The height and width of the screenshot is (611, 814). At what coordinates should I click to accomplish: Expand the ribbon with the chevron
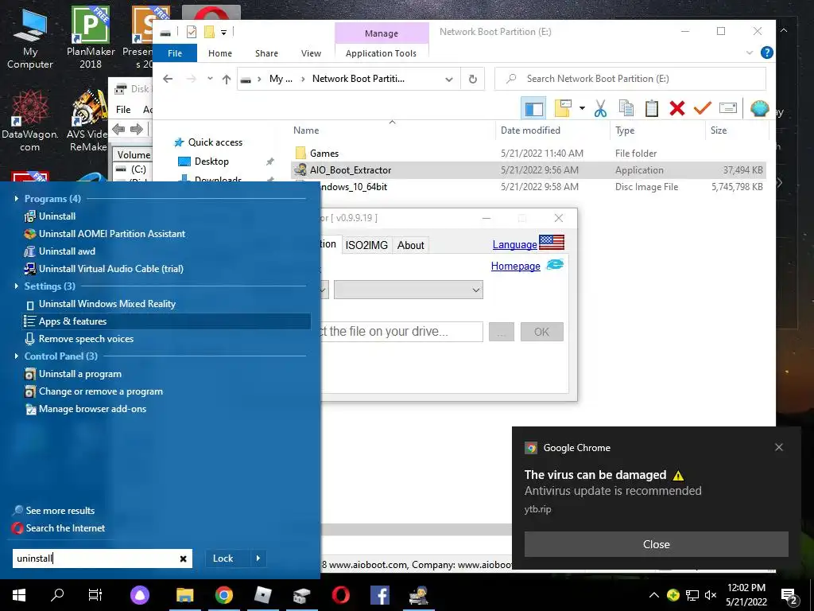749,53
